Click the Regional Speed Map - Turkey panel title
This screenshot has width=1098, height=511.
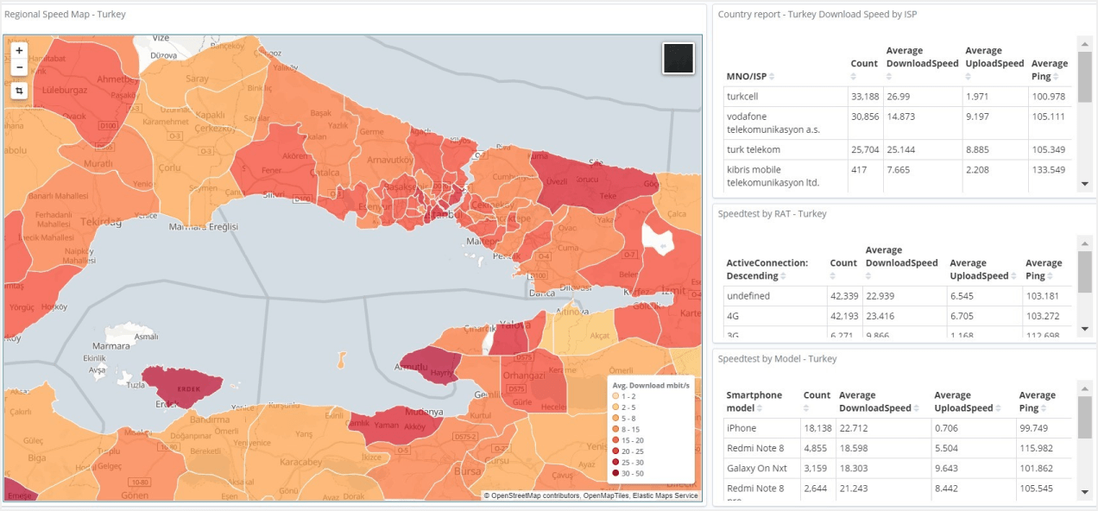coord(65,15)
